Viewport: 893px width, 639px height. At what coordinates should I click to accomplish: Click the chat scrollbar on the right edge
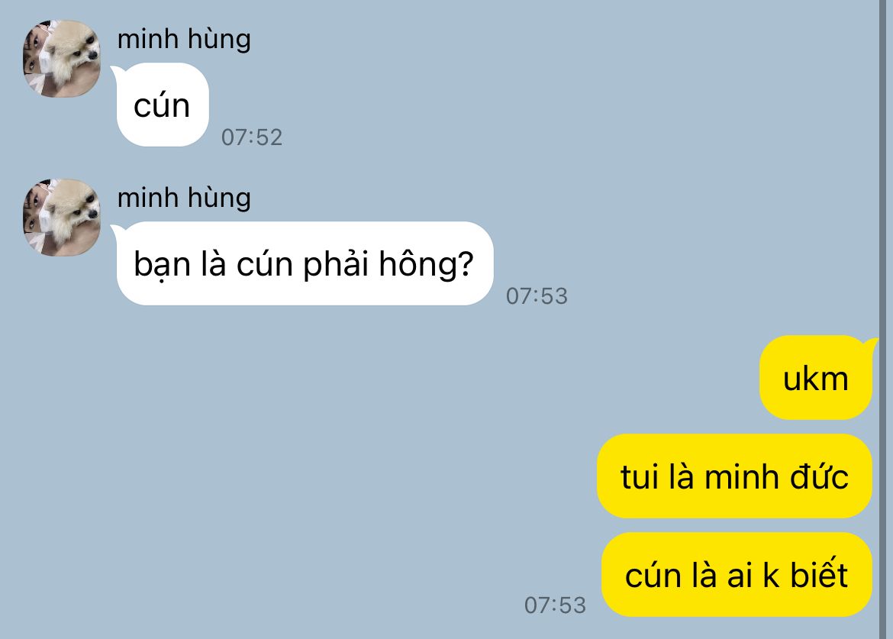tap(886, 319)
